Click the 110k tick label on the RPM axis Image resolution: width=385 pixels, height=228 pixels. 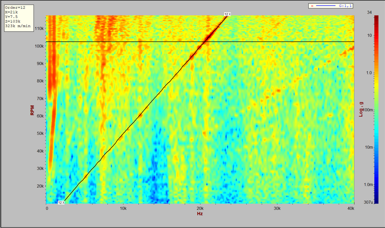point(39,29)
